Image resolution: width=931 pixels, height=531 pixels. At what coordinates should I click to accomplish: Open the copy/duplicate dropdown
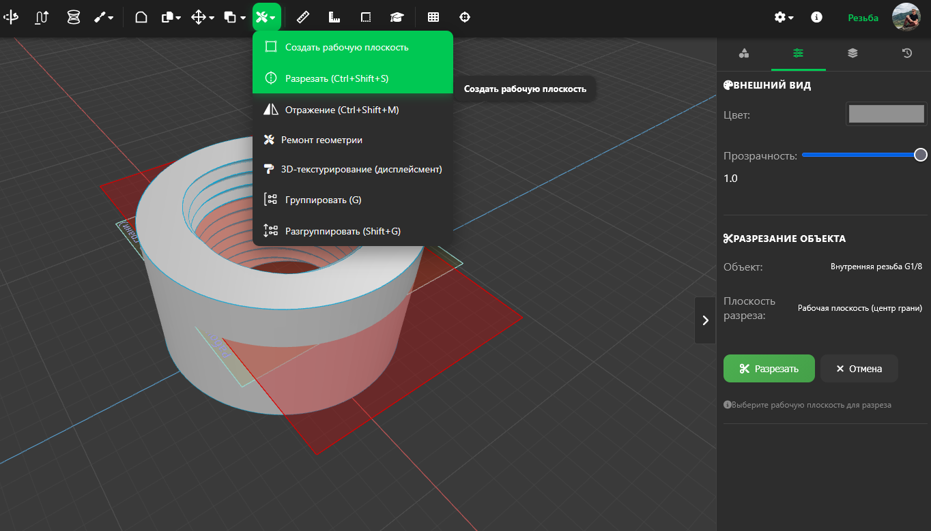click(171, 18)
